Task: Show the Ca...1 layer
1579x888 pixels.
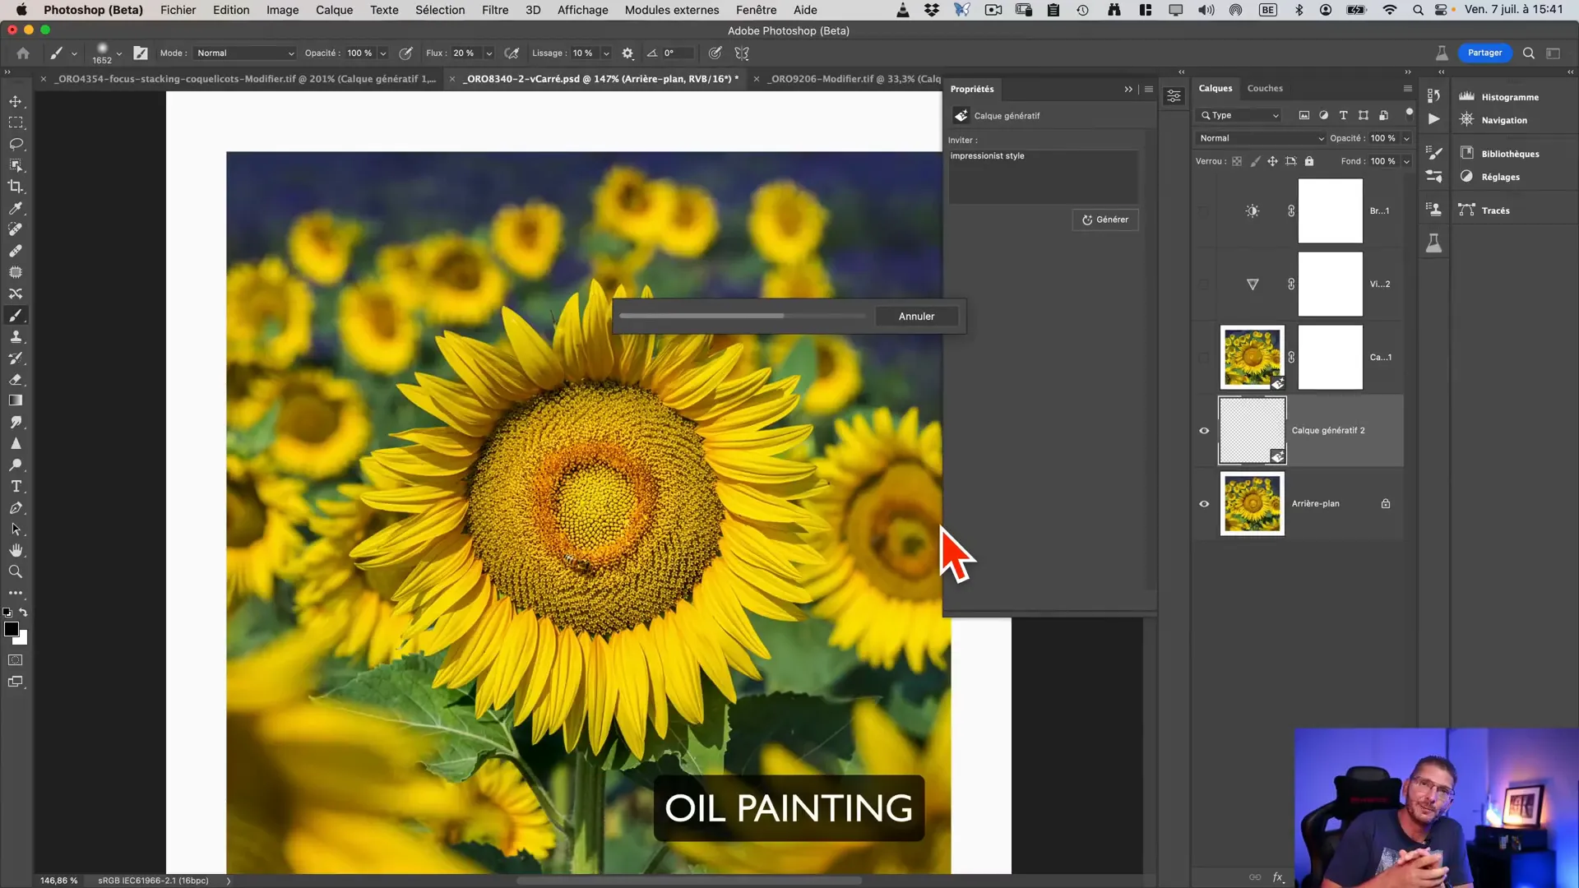Action: 1204,358
